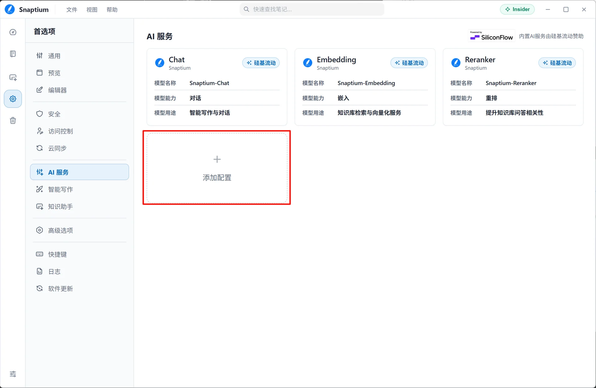This screenshot has height=388, width=596.
Task: Click 内置AI服务由硅基流动赞助 sponsor text
Action: (x=551, y=36)
